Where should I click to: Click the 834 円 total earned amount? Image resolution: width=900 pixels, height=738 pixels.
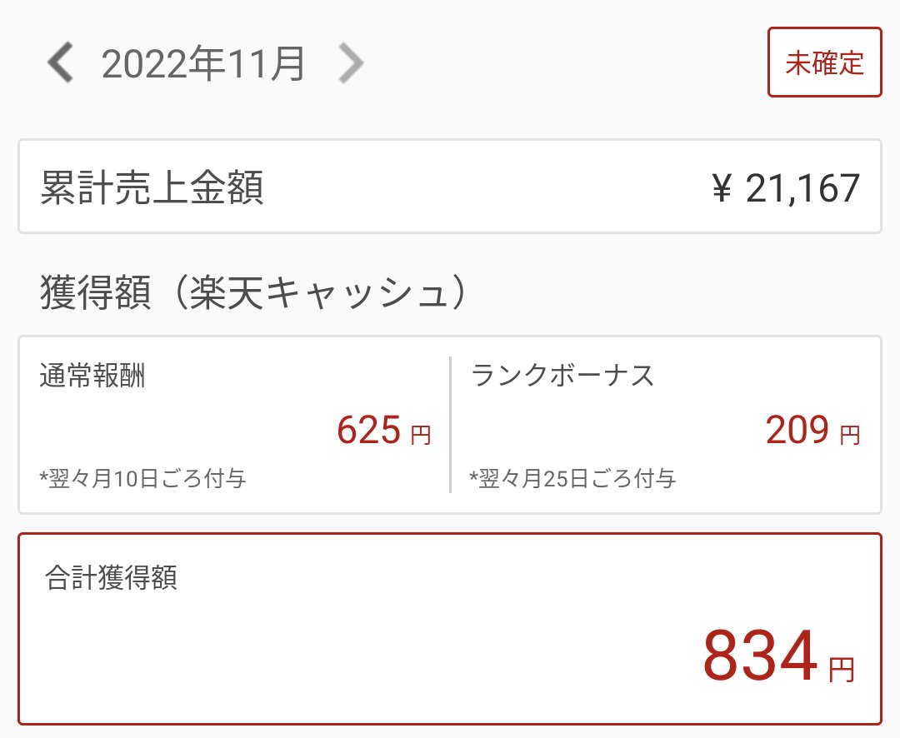point(779,655)
